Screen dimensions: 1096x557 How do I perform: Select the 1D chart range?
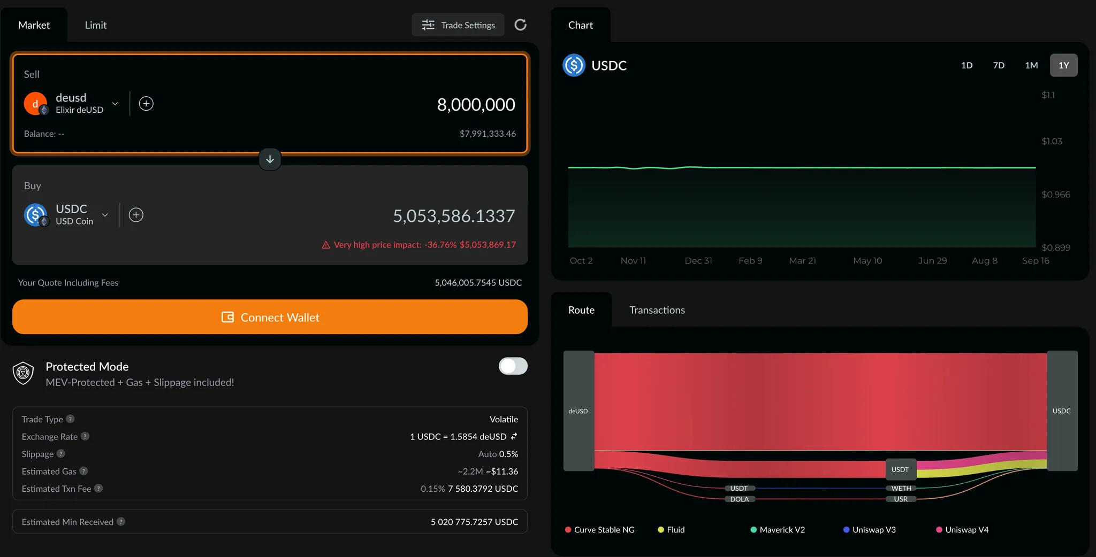click(966, 65)
